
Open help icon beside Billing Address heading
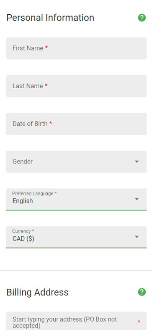point(142,292)
